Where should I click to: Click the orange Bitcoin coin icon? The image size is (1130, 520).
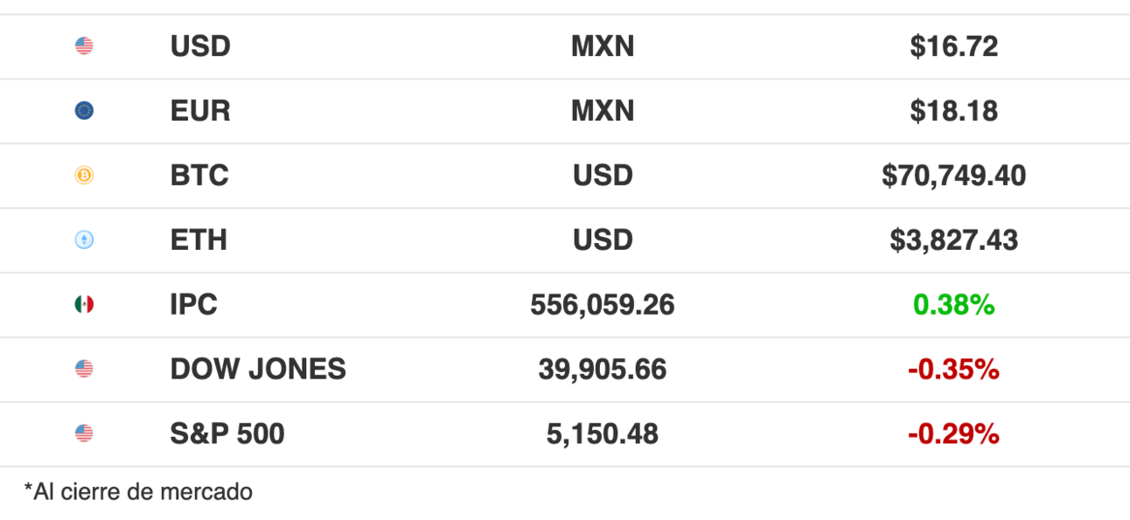tap(84, 176)
